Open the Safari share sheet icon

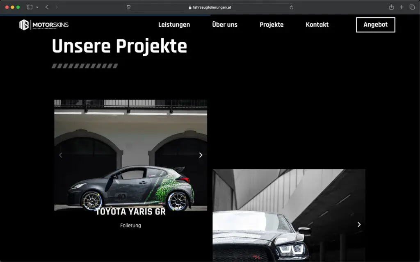391,7
